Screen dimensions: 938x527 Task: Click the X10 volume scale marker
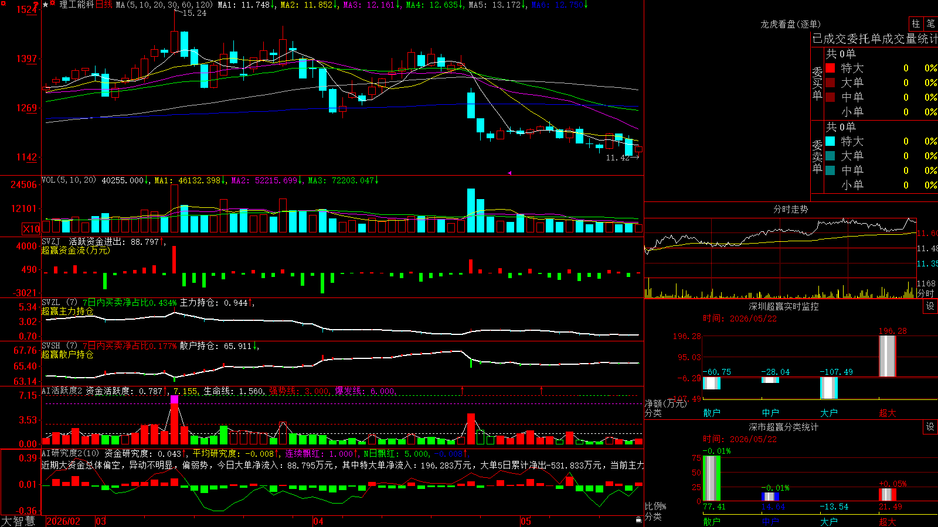pos(31,229)
